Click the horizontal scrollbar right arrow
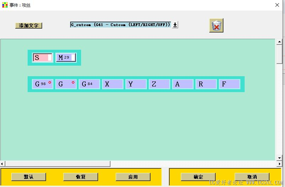285x187 pixels. click(280, 164)
